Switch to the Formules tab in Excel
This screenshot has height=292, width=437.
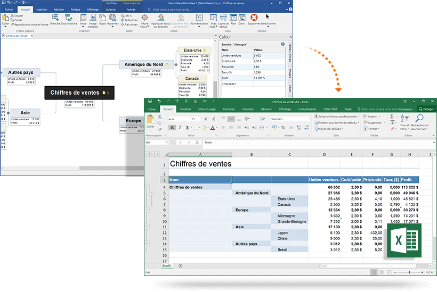(229, 109)
